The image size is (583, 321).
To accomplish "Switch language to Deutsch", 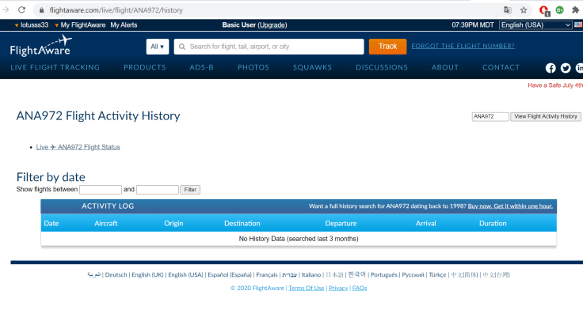I will click(116, 274).
